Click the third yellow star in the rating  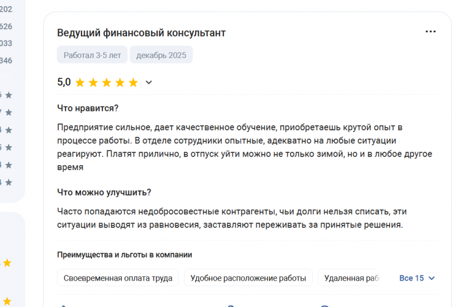107,82
